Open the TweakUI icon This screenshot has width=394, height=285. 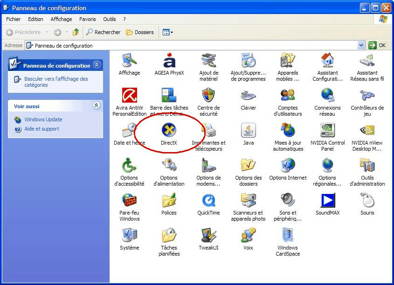(x=208, y=235)
